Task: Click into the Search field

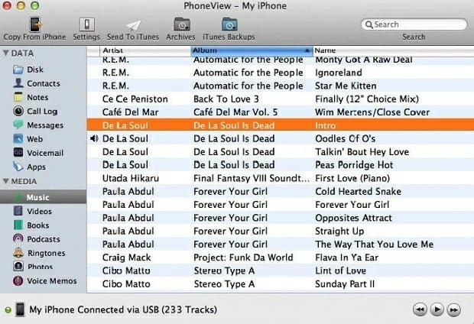Action: [x=418, y=24]
